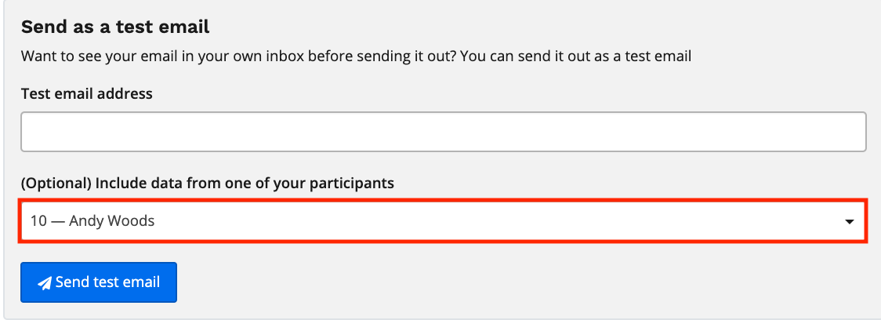This screenshot has height=320, width=881.
Task: Click the word "participants" in the optional label
Action: coord(354,184)
